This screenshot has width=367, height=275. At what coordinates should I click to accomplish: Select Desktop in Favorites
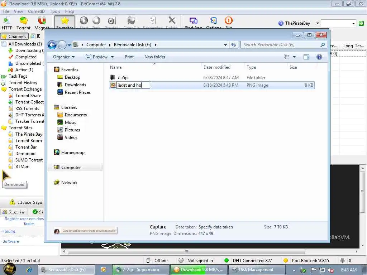[72, 77]
